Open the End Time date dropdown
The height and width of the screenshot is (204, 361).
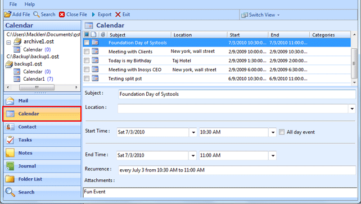pyautogui.click(x=193, y=156)
